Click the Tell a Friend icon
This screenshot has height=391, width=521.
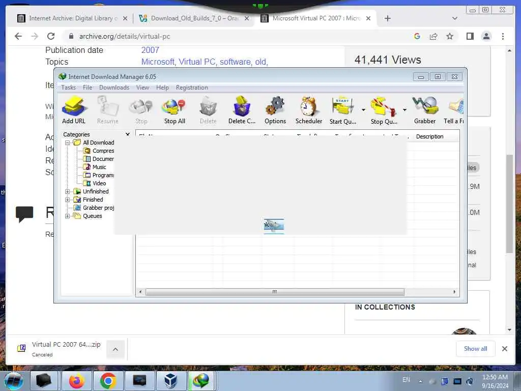[454, 110]
